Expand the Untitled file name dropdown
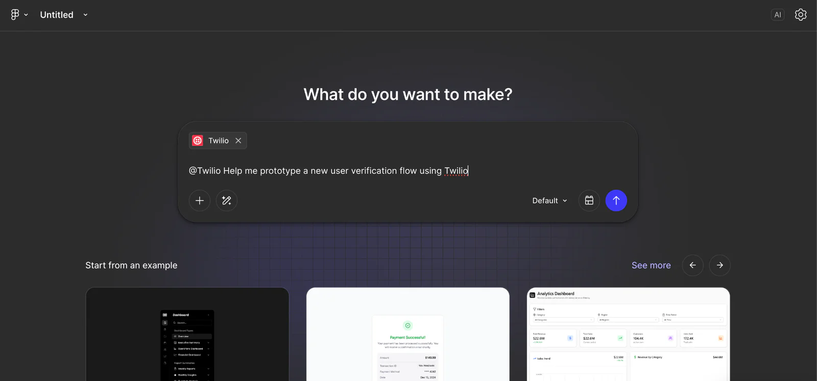The width and height of the screenshot is (817, 381). click(x=85, y=15)
